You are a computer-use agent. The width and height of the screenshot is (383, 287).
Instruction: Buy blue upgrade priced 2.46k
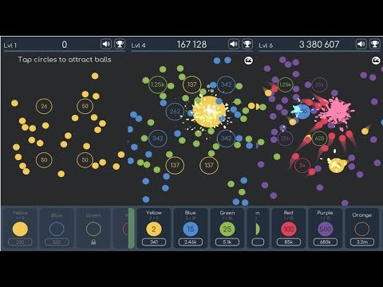[x=191, y=242]
